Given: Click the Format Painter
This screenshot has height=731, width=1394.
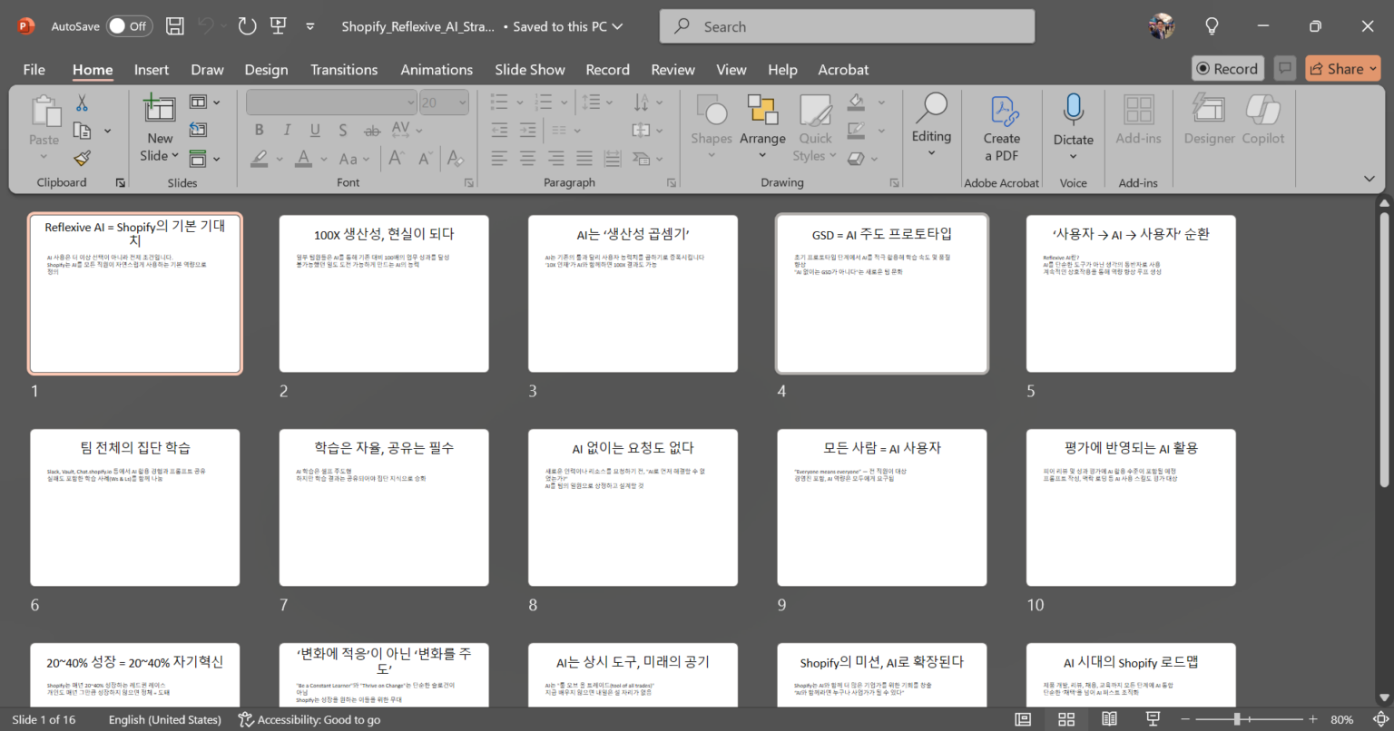Looking at the screenshot, I should tap(80, 157).
